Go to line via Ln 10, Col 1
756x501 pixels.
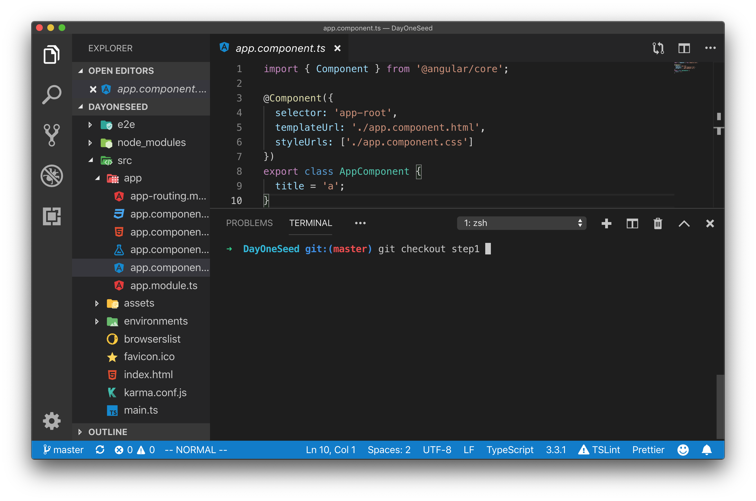pyautogui.click(x=330, y=450)
